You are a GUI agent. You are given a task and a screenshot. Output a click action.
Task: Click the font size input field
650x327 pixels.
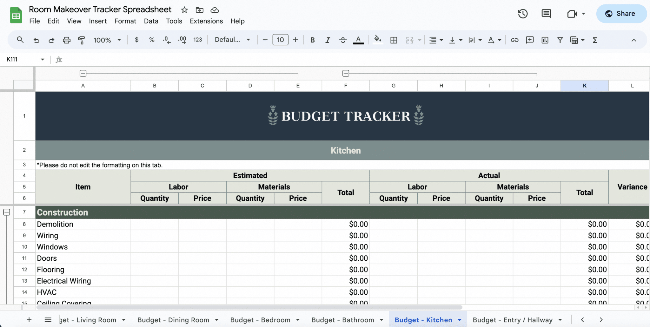(x=280, y=40)
